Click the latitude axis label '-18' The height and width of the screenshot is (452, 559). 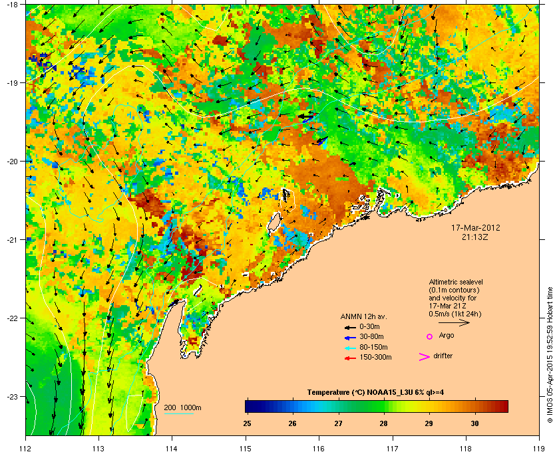pyautogui.click(x=13, y=4)
